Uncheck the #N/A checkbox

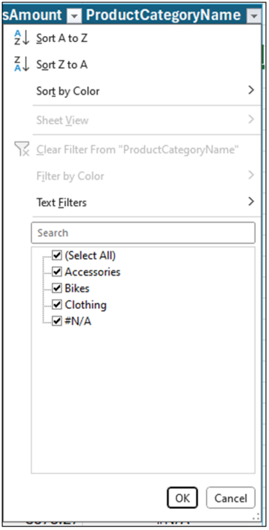(57, 321)
